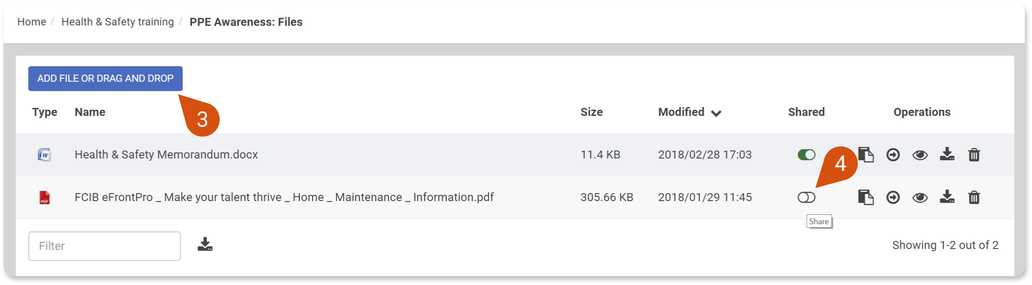Move the Health & Safety Memorandum.docx file
The width and height of the screenshot is (1032, 285).
(x=893, y=154)
